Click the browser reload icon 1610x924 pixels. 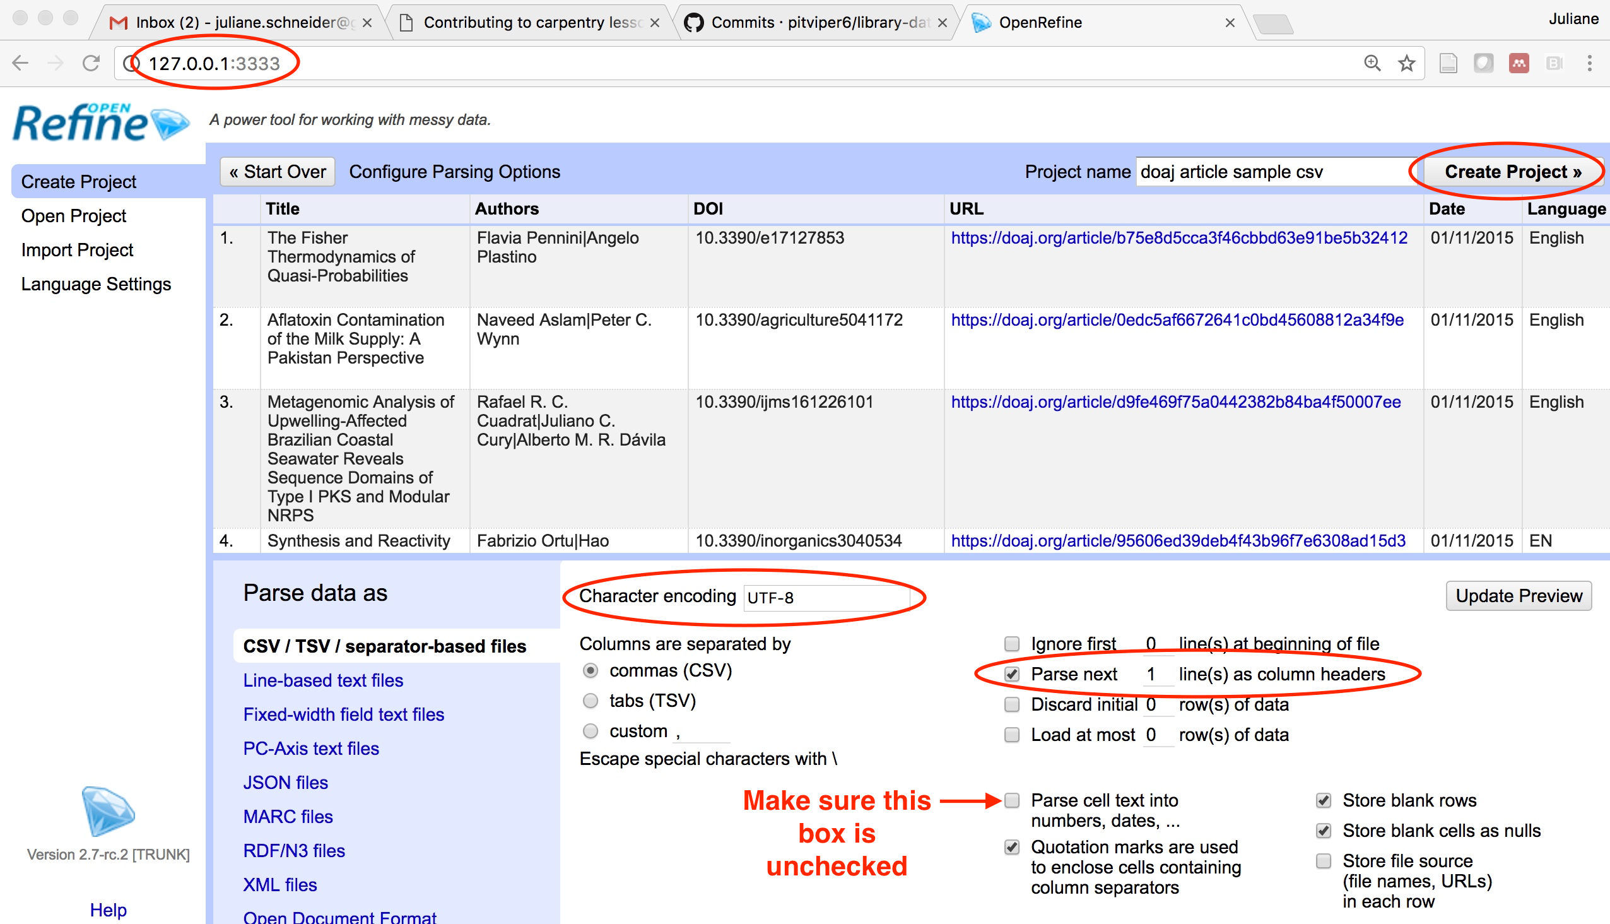91,63
